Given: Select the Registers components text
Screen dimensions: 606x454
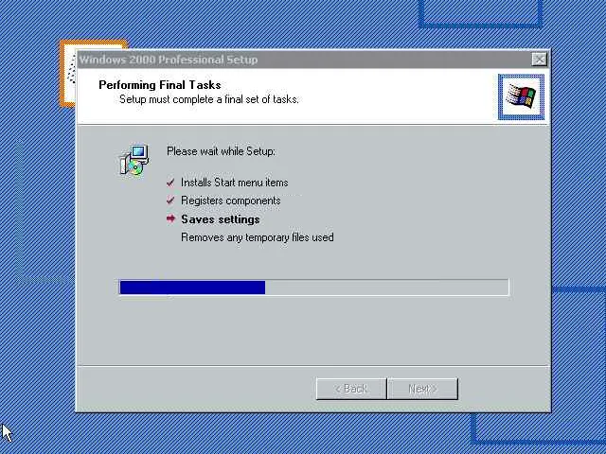Looking at the screenshot, I should click(231, 201).
